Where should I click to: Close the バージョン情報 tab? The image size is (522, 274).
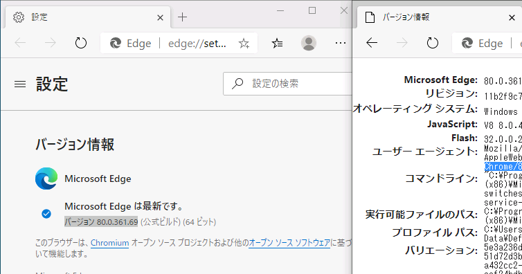[512, 17]
